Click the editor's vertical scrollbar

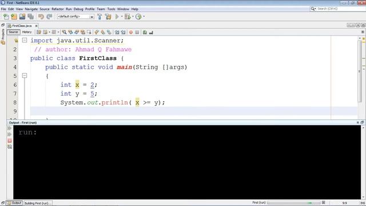point(360,71)
